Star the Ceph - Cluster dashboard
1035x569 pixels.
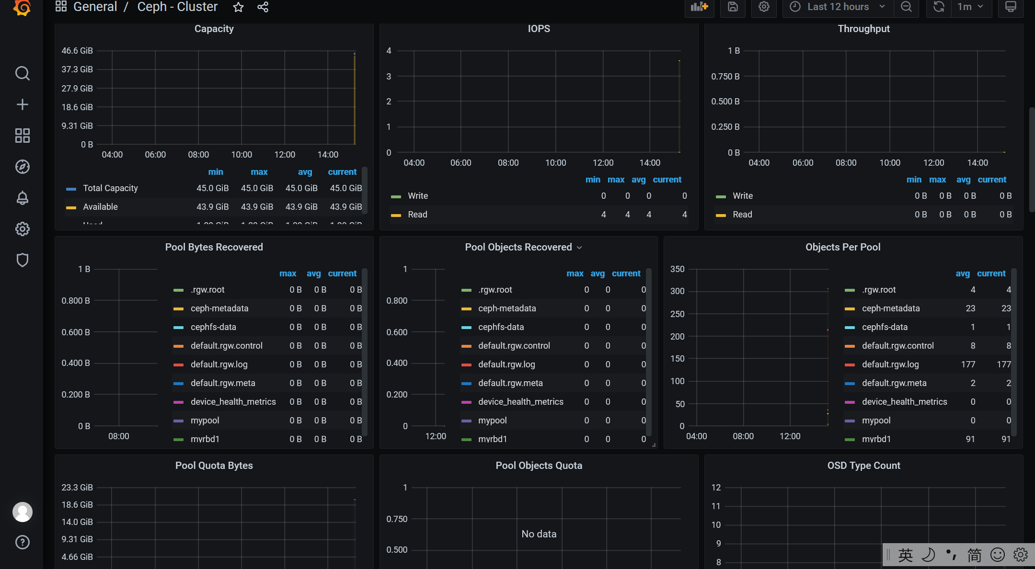coord(238,7)
